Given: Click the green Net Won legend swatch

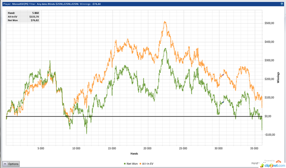Looking at the screenshot, I should pyautogui.click(x=125, y=164).
